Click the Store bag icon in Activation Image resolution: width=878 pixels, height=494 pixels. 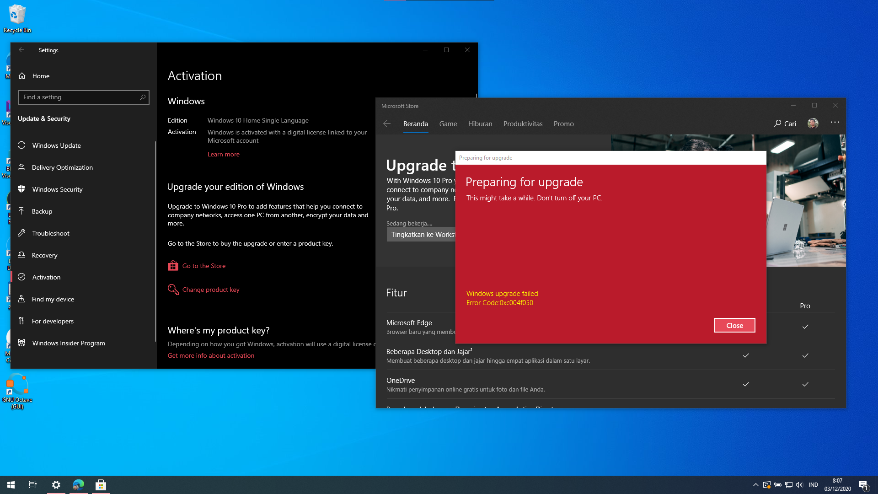173,266
